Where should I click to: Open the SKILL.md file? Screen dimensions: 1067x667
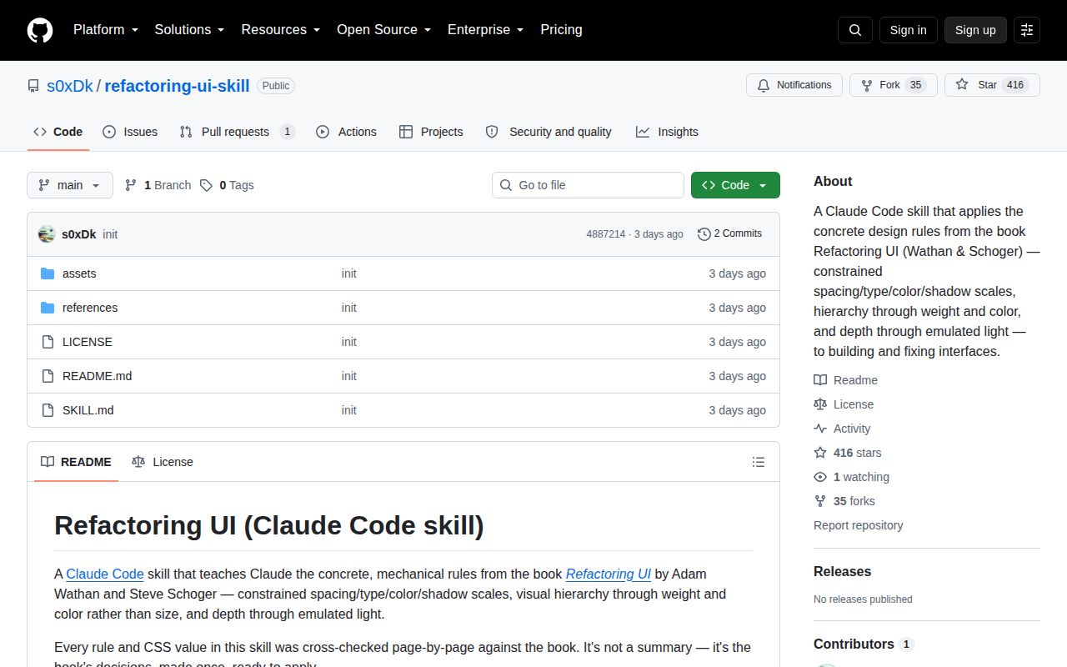click(x=88, y=410)
